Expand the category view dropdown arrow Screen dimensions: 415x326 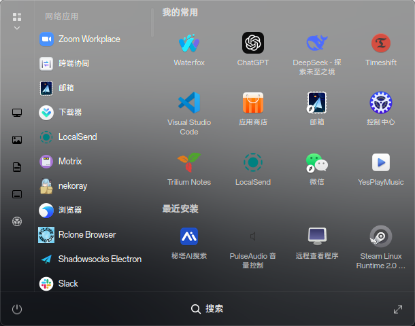17,28
